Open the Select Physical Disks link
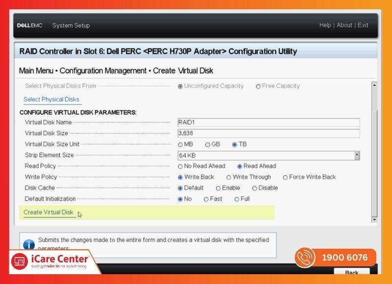 pyautogui.click(x=51, y=99)
